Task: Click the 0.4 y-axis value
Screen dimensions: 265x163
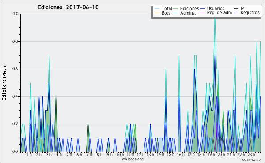Action: tap(15, 96)
